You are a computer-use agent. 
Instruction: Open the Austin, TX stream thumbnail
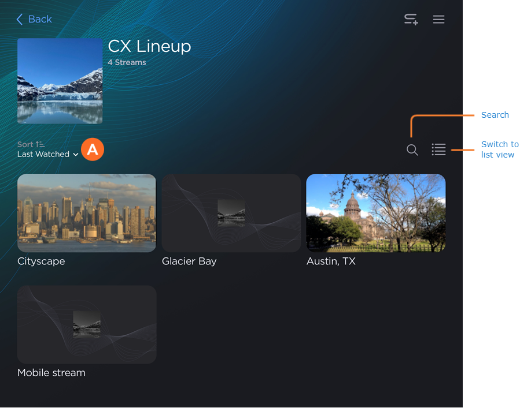[376, 213]
